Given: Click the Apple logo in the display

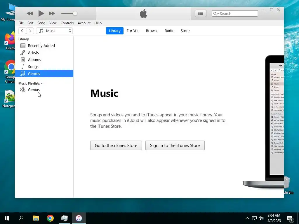Looking at the screenshot, I should [x=143, y=13].
